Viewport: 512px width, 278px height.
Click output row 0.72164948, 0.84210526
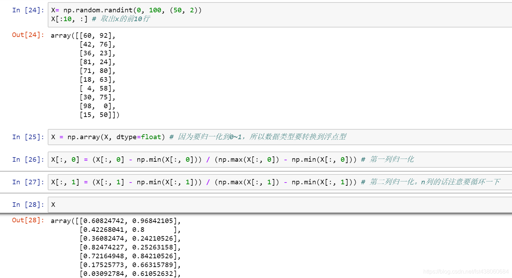point(130,256)
